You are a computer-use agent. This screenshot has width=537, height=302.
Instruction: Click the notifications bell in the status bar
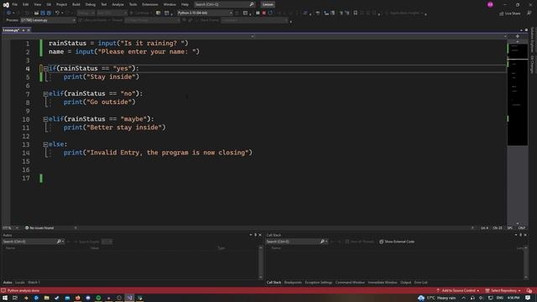pos(529,291)
